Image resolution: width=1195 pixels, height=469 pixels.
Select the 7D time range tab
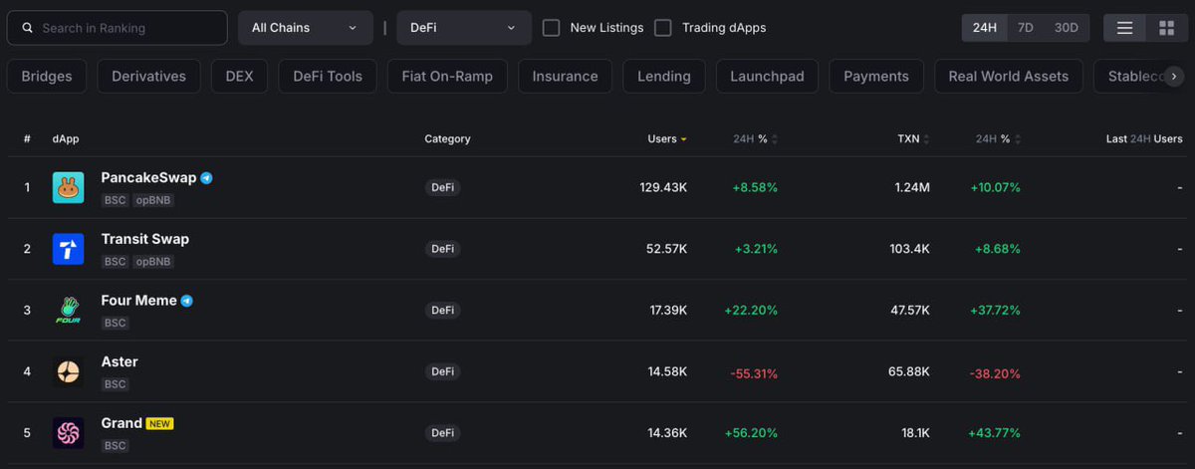pyautogui.click(x=1026, y=28)
